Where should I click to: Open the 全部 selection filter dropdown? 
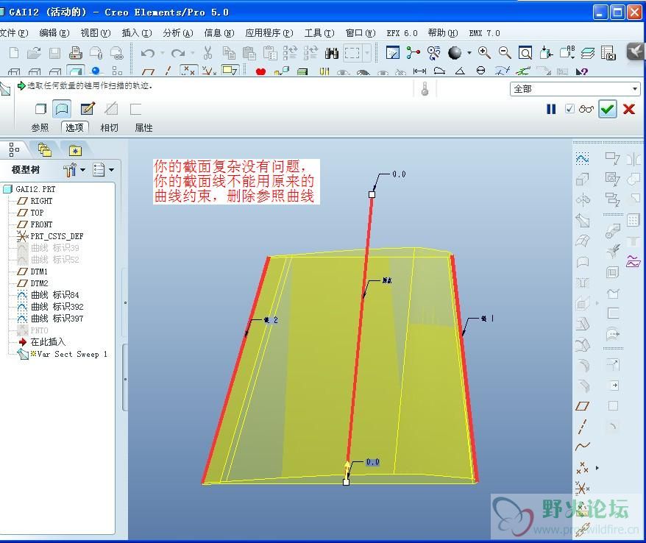point(575,88)
